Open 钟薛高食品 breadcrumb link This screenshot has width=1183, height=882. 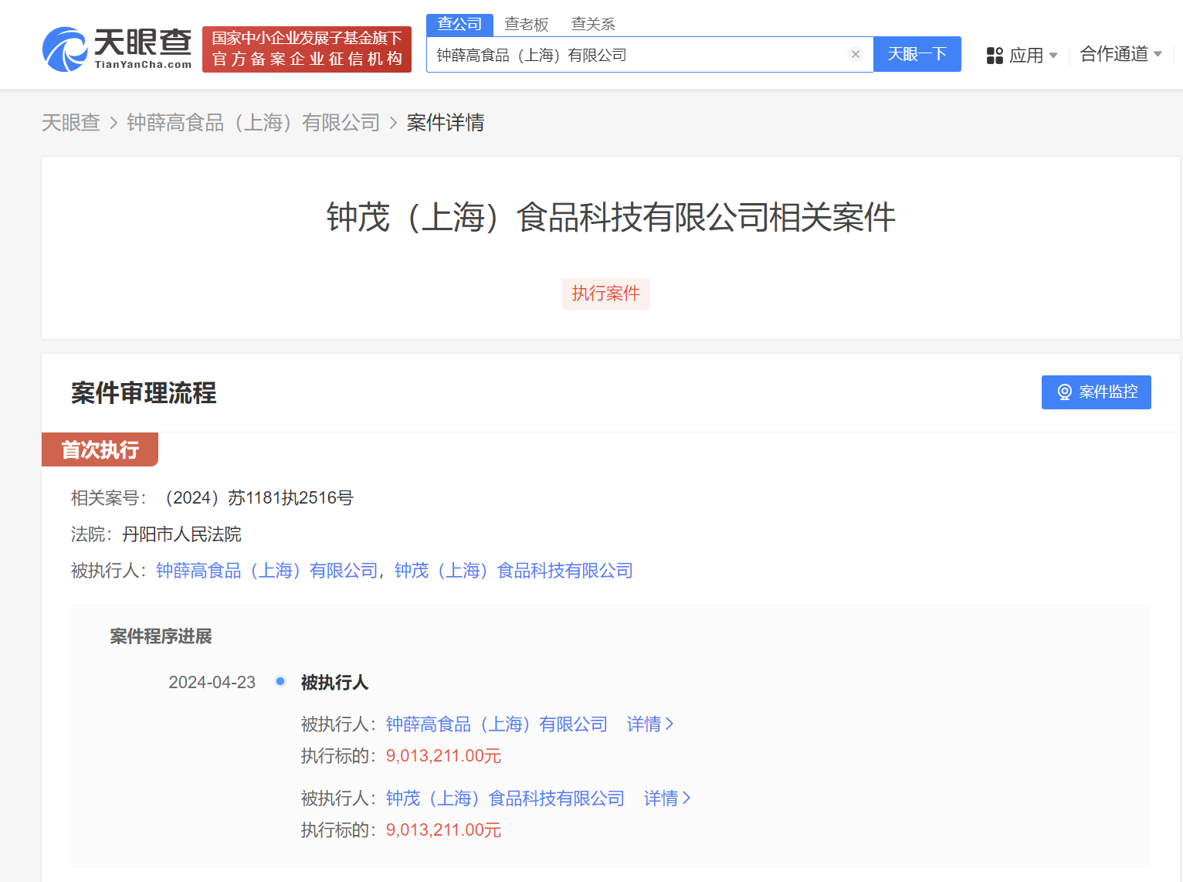point(253,123)
